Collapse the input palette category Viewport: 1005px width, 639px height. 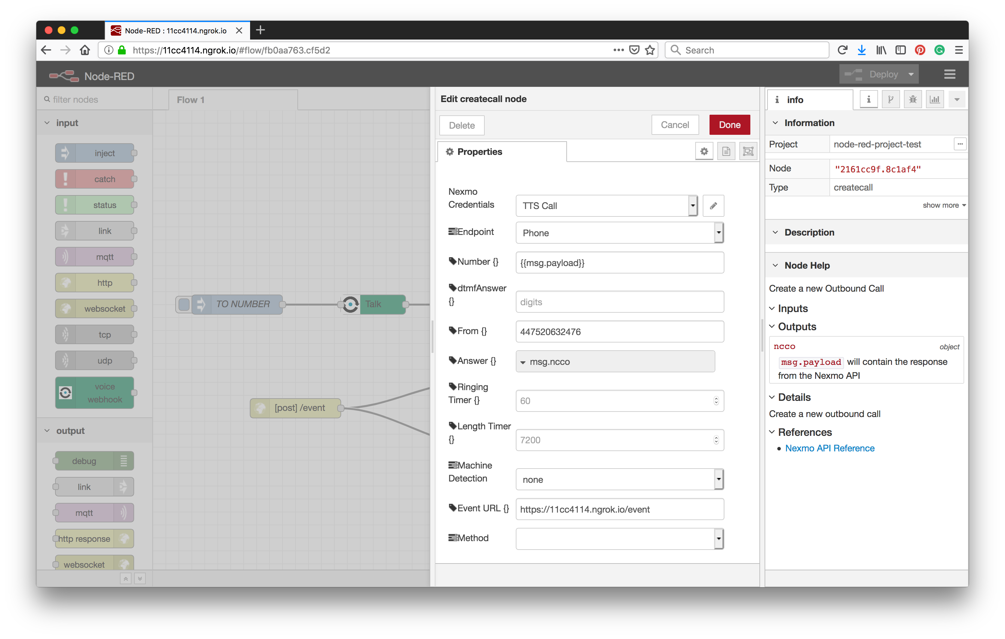point(47,123)
